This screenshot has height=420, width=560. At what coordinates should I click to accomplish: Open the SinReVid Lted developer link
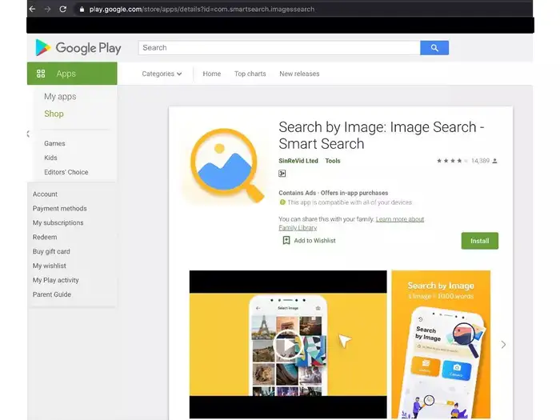(x=298, y=161)
